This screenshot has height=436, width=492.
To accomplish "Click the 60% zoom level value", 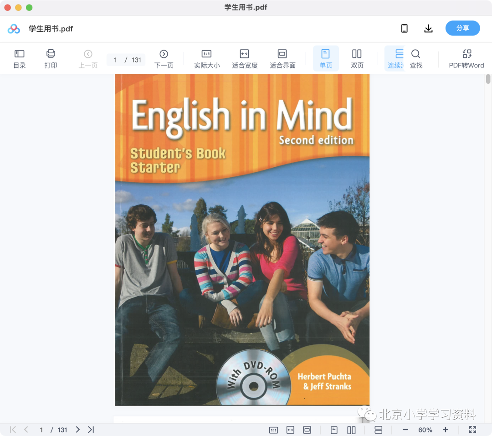I will click(425, 430).
